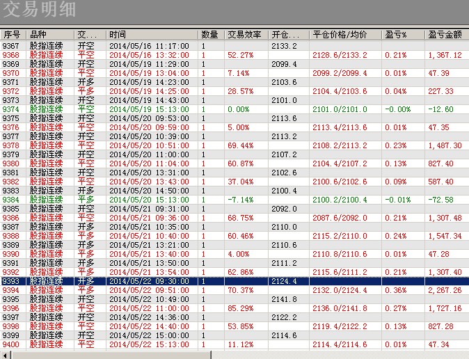Click profit percent 0.36%
This screenshot has width=469, height=359.
396,290
